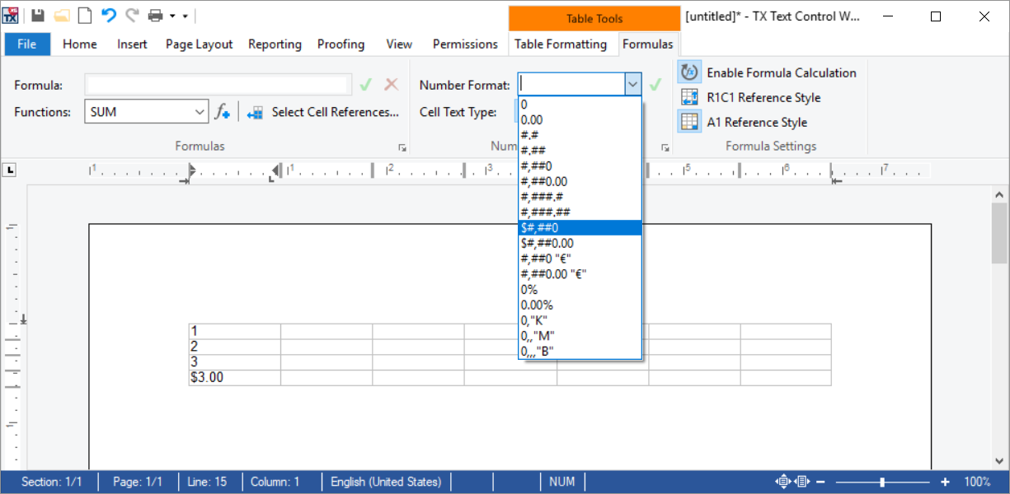Screen dimensions: 1010x494
Task: Click English (United States) language indicator
Action: coord(386,482)
